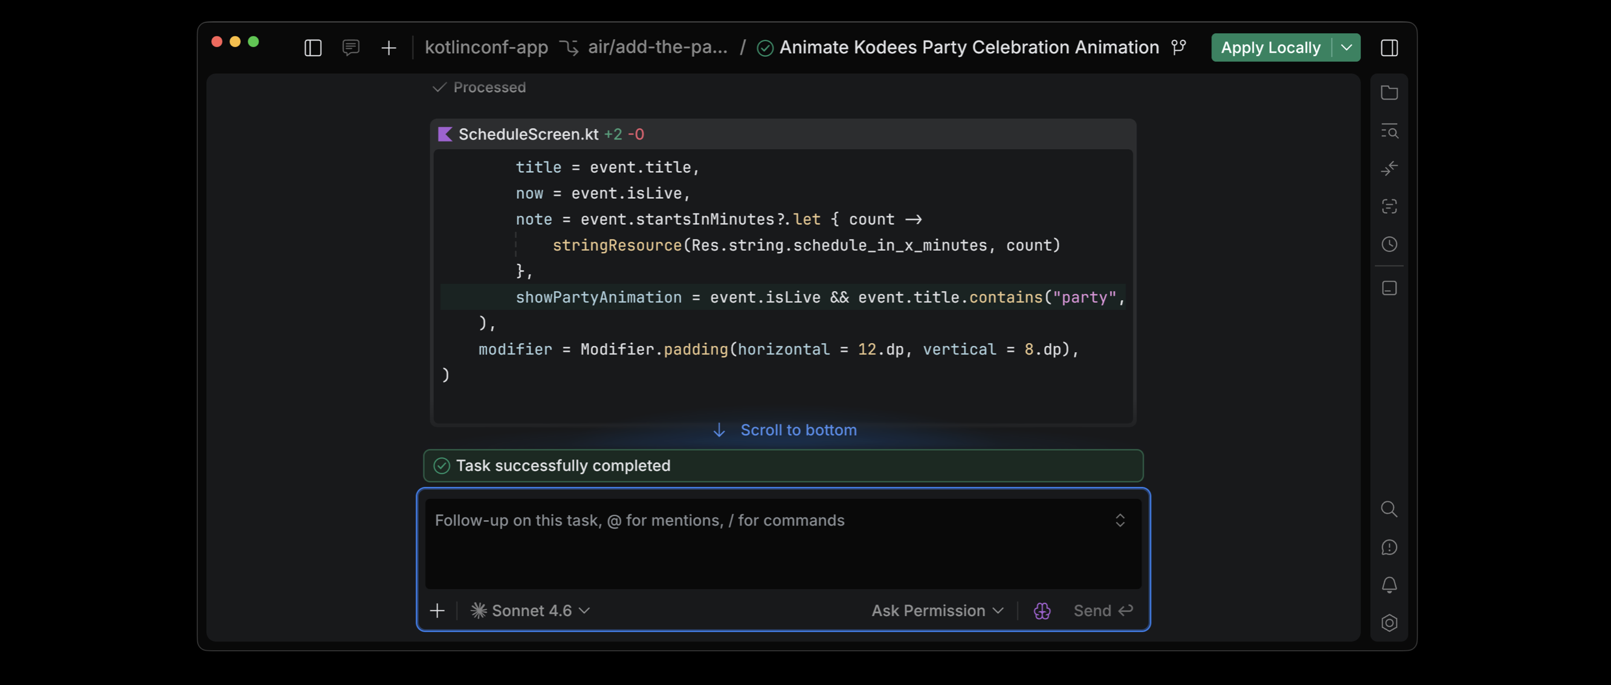The height and width of the screenshot is (685, 1611).
Task: Open the Ask Permission mode dropdown
Action: tap(937, 611)
